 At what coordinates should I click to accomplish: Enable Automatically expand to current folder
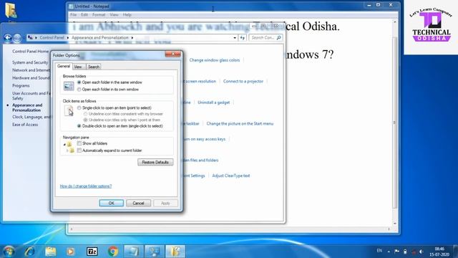(x=79, y=150)
